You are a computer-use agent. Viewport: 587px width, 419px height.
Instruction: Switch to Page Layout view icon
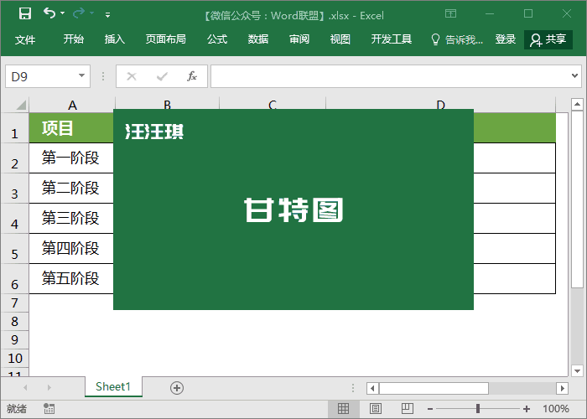(x=376, y=409)
